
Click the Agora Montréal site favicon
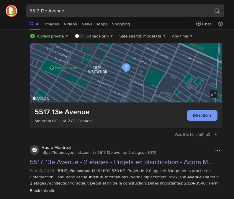(x=35, y=150)
